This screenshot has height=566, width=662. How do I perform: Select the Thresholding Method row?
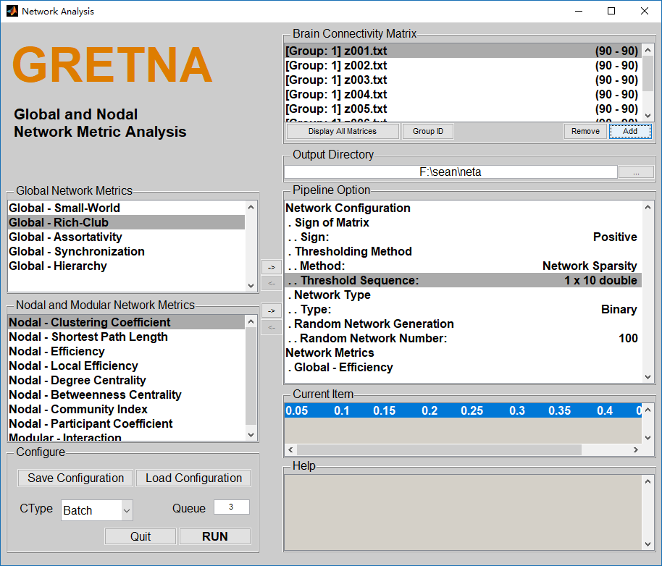pos(463,251)
